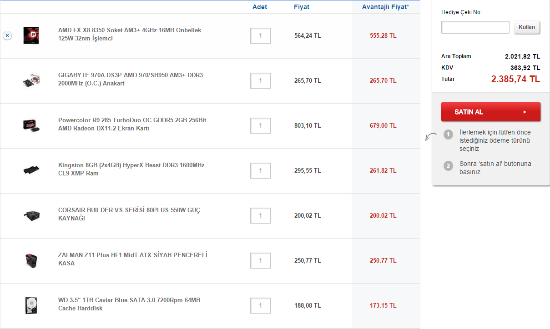550x329 pixels.
Task: Click the Corsair power supply thumbnail
Action: [31, 215]
